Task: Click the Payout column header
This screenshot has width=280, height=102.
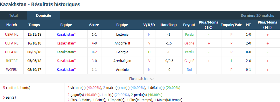Action: [189, 25]
